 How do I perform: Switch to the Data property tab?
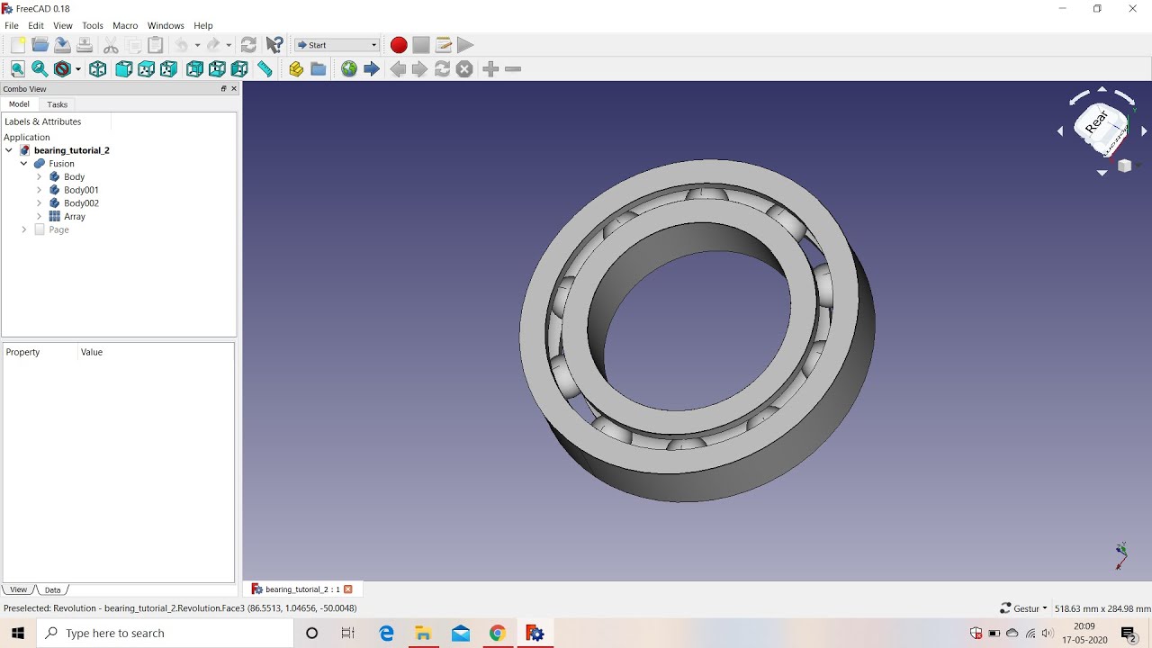click(x=53, y=590)
